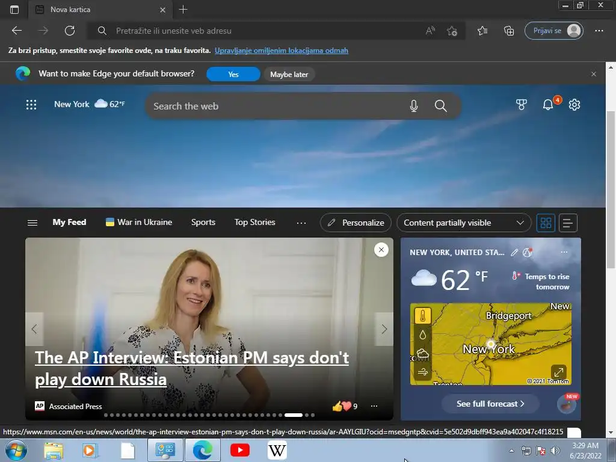Image resolution: width=616 pixels, height=462 pixels.
Task: Sign in via Prijavi se button
Action: (554, 31)
